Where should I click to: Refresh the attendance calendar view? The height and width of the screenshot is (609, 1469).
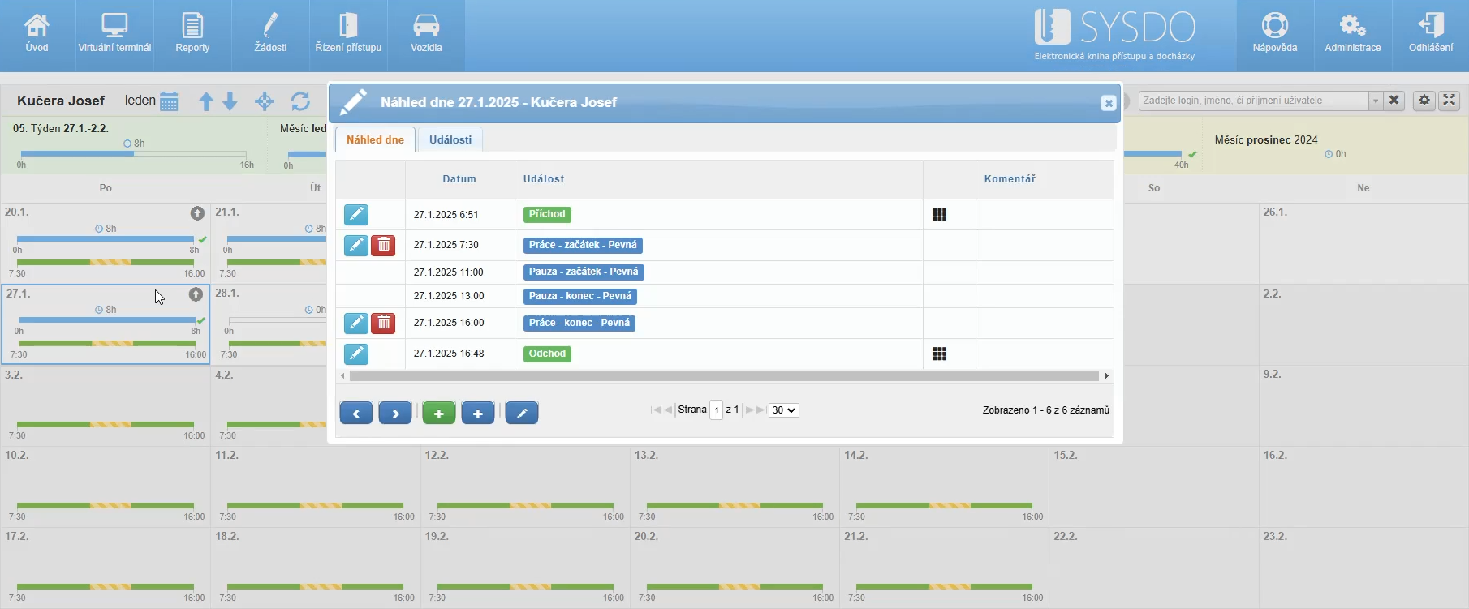300,101
